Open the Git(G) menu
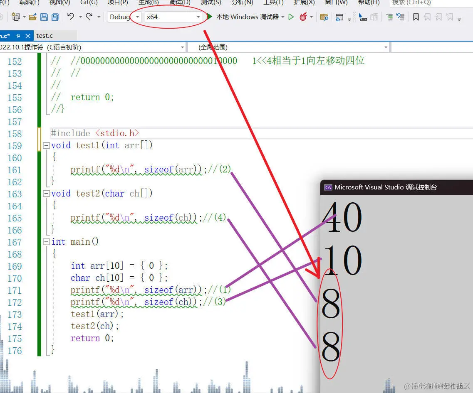 click(89, 2)
